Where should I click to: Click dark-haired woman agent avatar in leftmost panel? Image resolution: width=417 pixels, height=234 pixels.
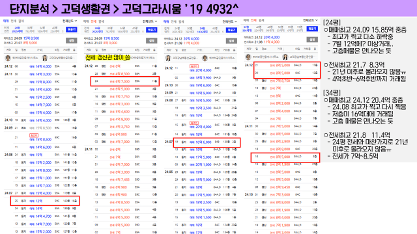click(45, 58)
